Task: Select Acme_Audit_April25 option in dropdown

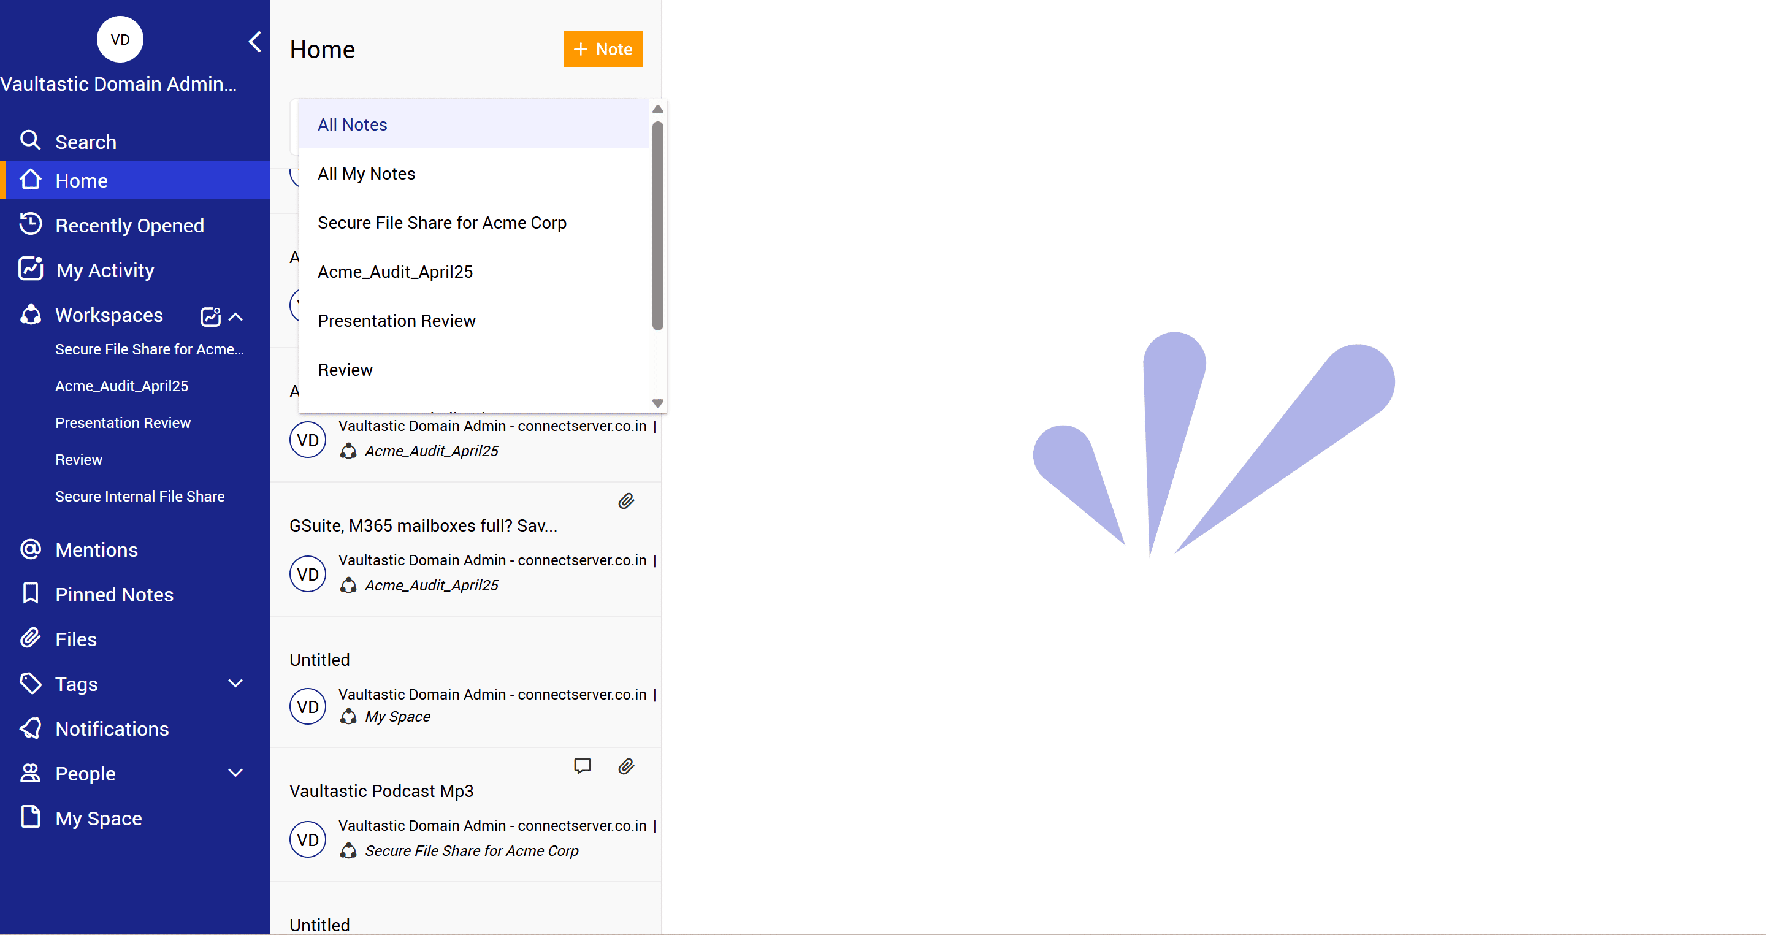Action: 395,272
